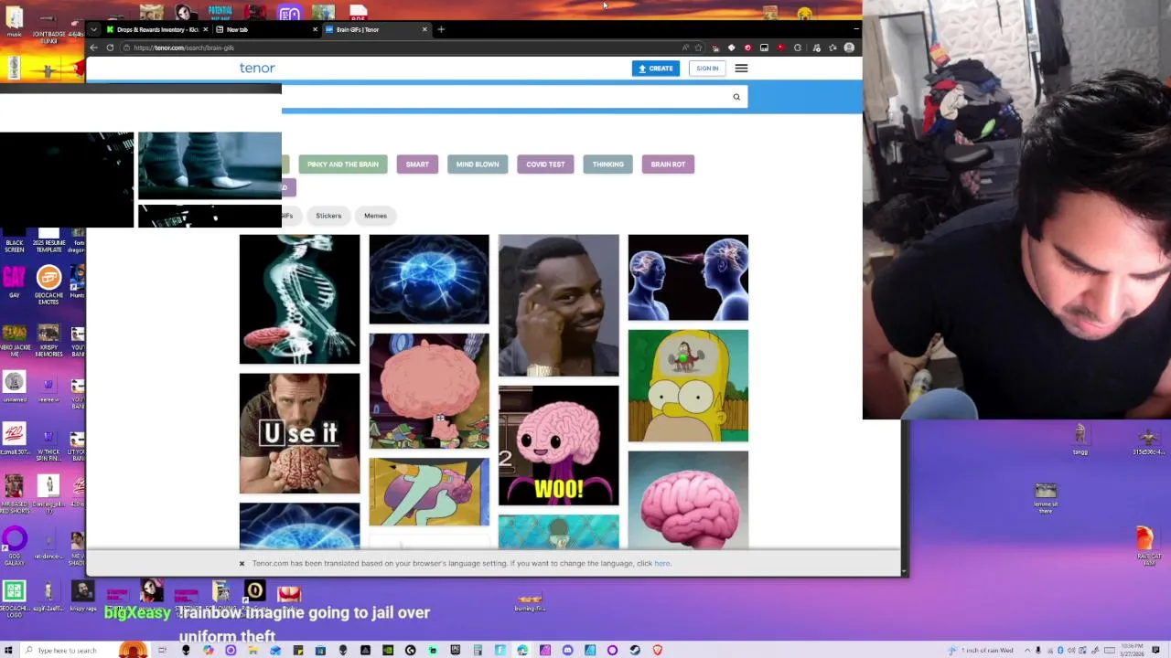Image resolution: width=1171 pixels, height=658 pixels.
Task: Open the giant pink cartoon brain GIF
Action: pos(429,391)
